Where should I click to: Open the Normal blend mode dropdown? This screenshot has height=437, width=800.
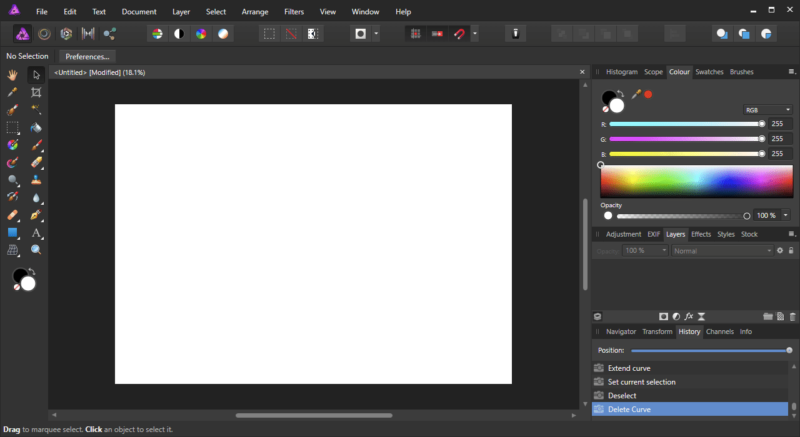[x=722, y=250]
